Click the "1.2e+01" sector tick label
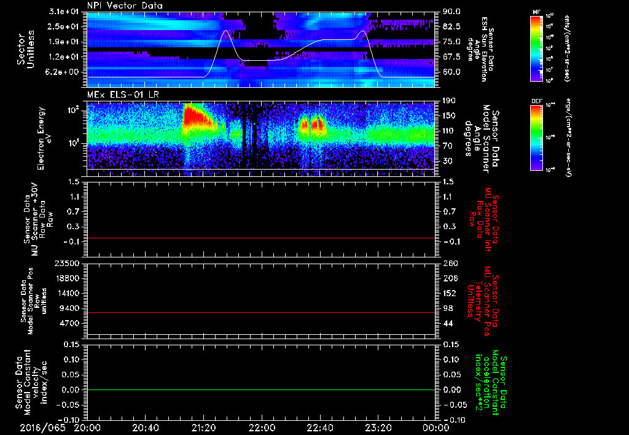629x435 pixels. click(x=64, y=57)
